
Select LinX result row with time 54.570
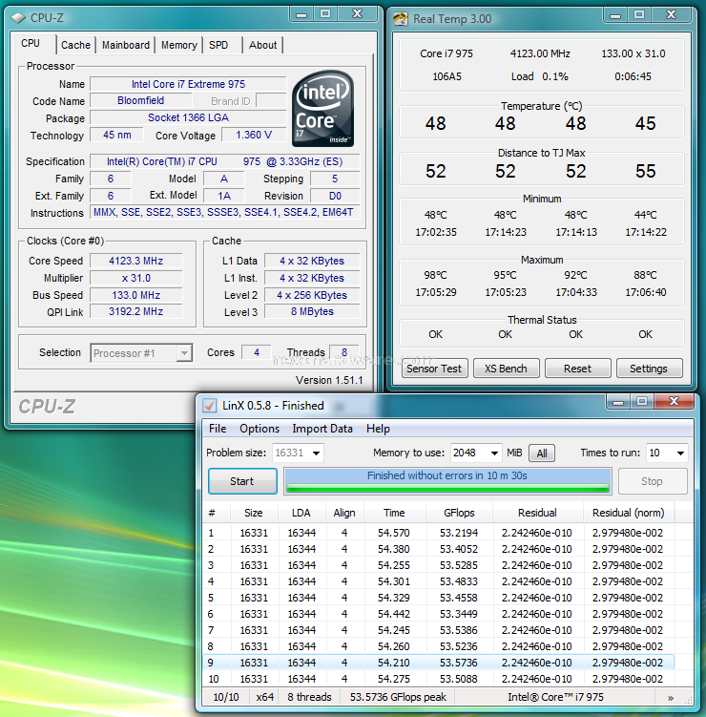pos(439,533)
